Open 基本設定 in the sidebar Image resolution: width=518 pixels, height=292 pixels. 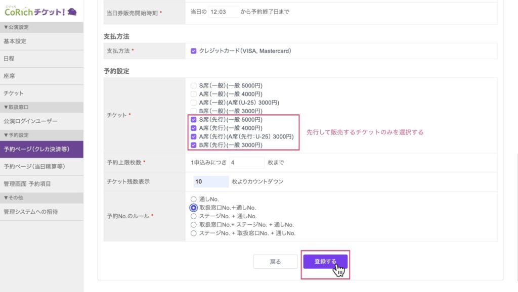[x=15, y=41]
